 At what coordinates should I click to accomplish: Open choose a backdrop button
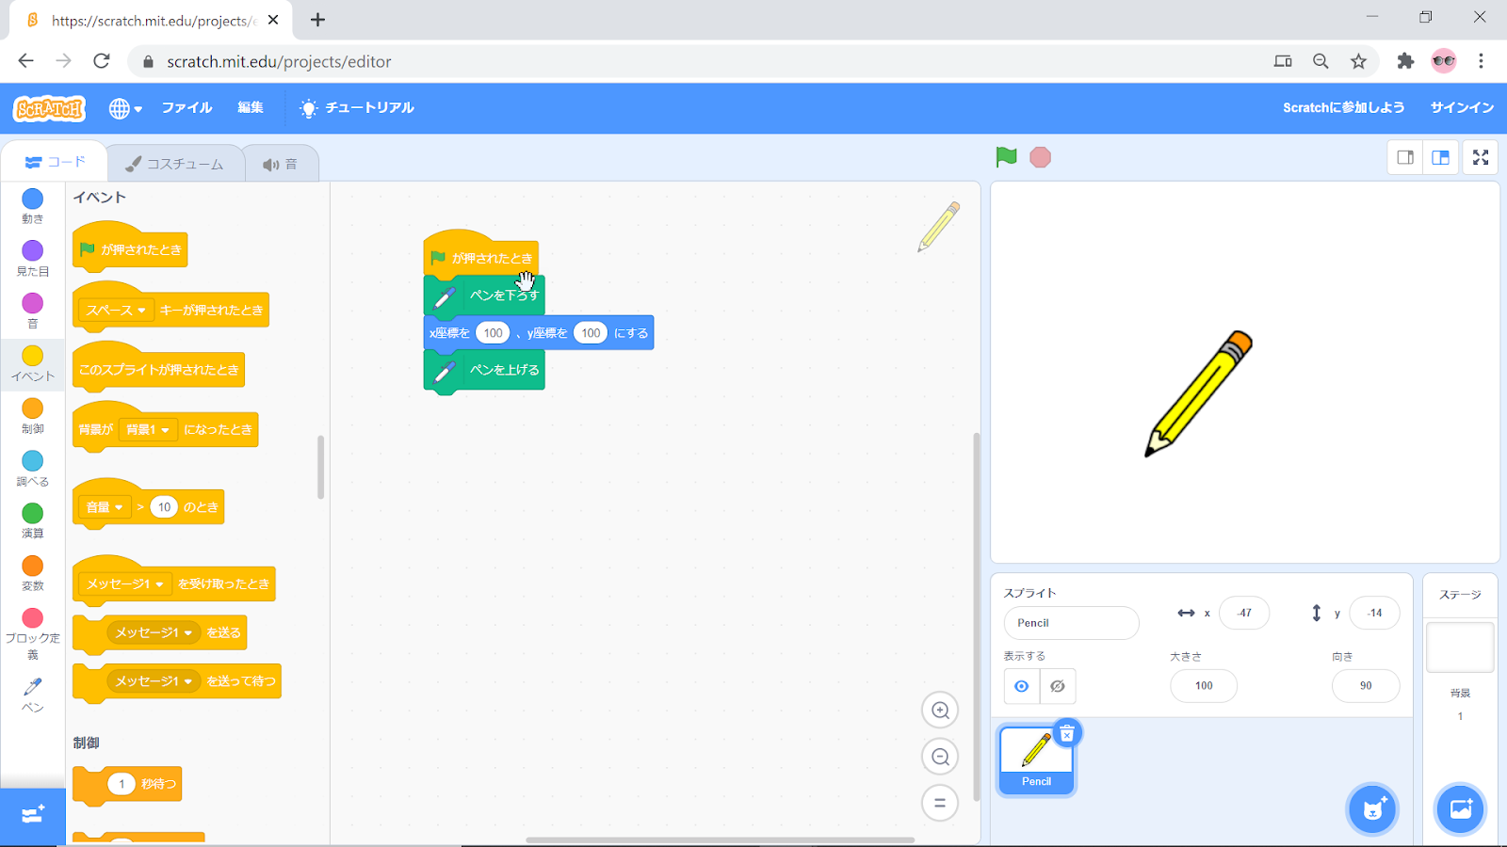point(1461,809)
